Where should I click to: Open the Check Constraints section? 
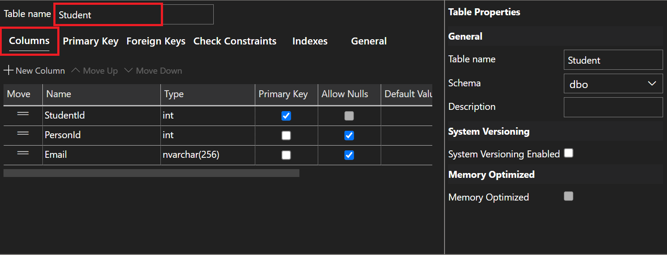click(x=235, y=41)
